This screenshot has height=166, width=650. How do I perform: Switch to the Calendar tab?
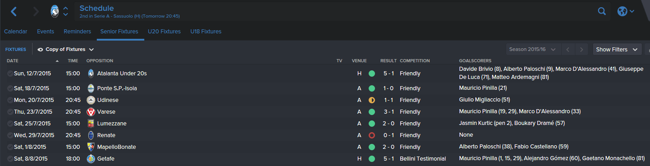(16, 32)
